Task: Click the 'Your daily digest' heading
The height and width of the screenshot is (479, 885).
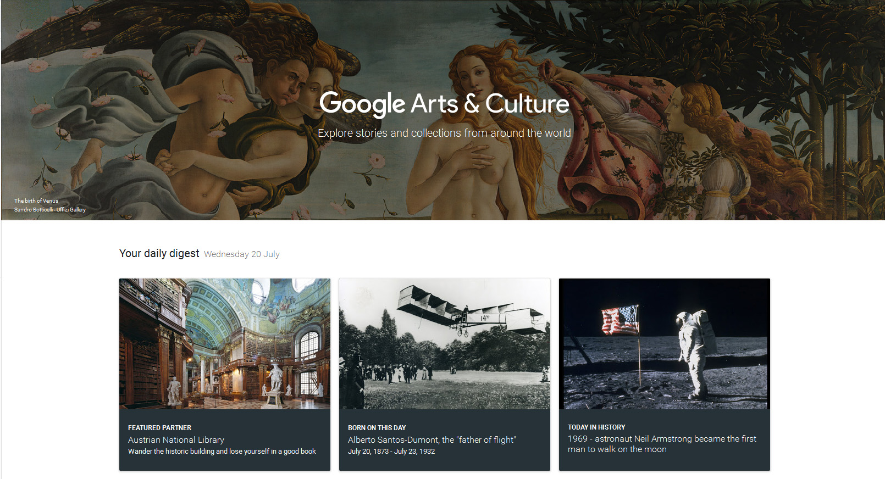Action: (159, 253)
